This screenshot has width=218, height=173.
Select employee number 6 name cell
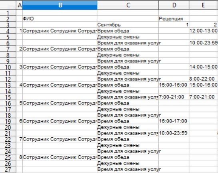pyautogui.click(x=60, y=121)
